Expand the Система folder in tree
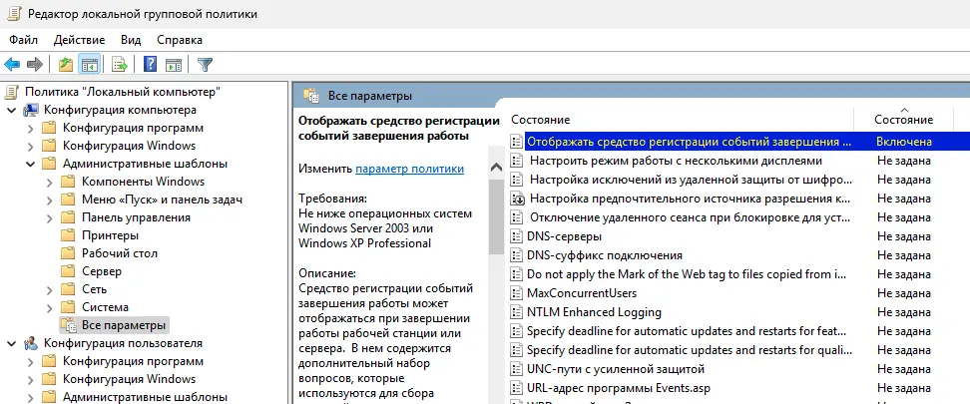 coord(49,307)
